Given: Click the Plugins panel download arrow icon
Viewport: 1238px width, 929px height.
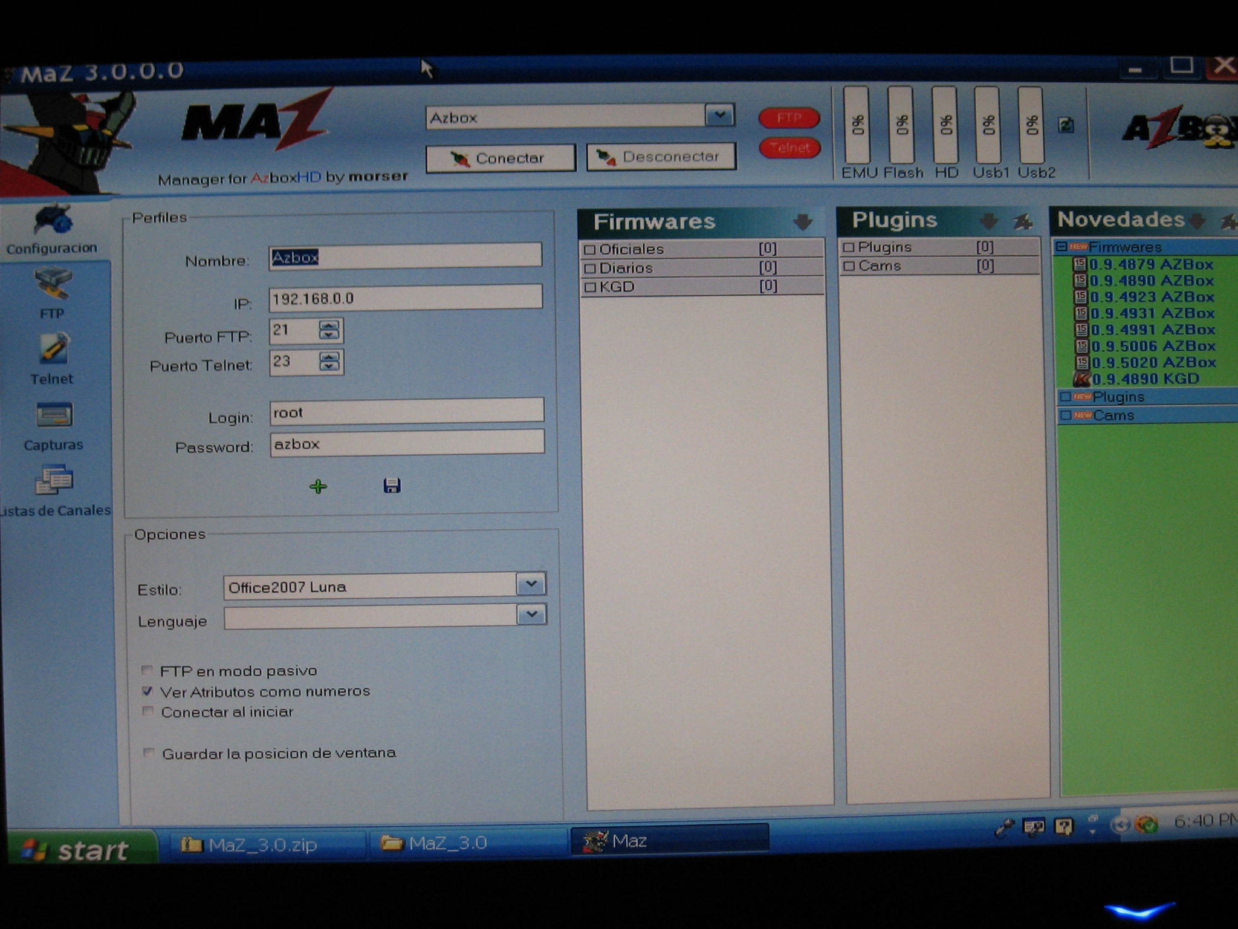Looking at the screenshot, I should pyautogui.click(x=988, y=221).
